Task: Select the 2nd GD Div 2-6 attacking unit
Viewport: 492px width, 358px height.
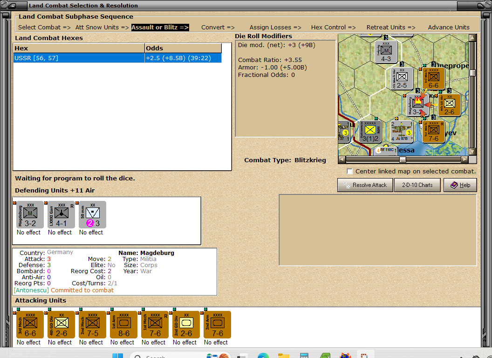Action: click(x=186, y=325)
